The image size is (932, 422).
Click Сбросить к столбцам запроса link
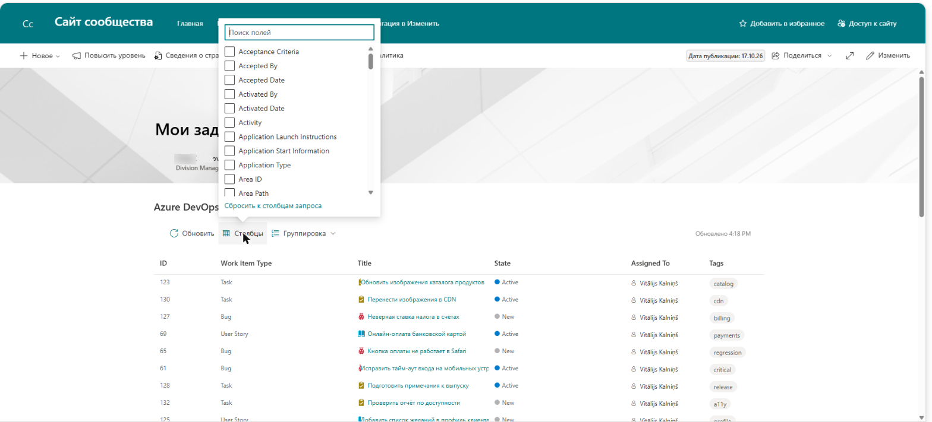pos(273,205)
